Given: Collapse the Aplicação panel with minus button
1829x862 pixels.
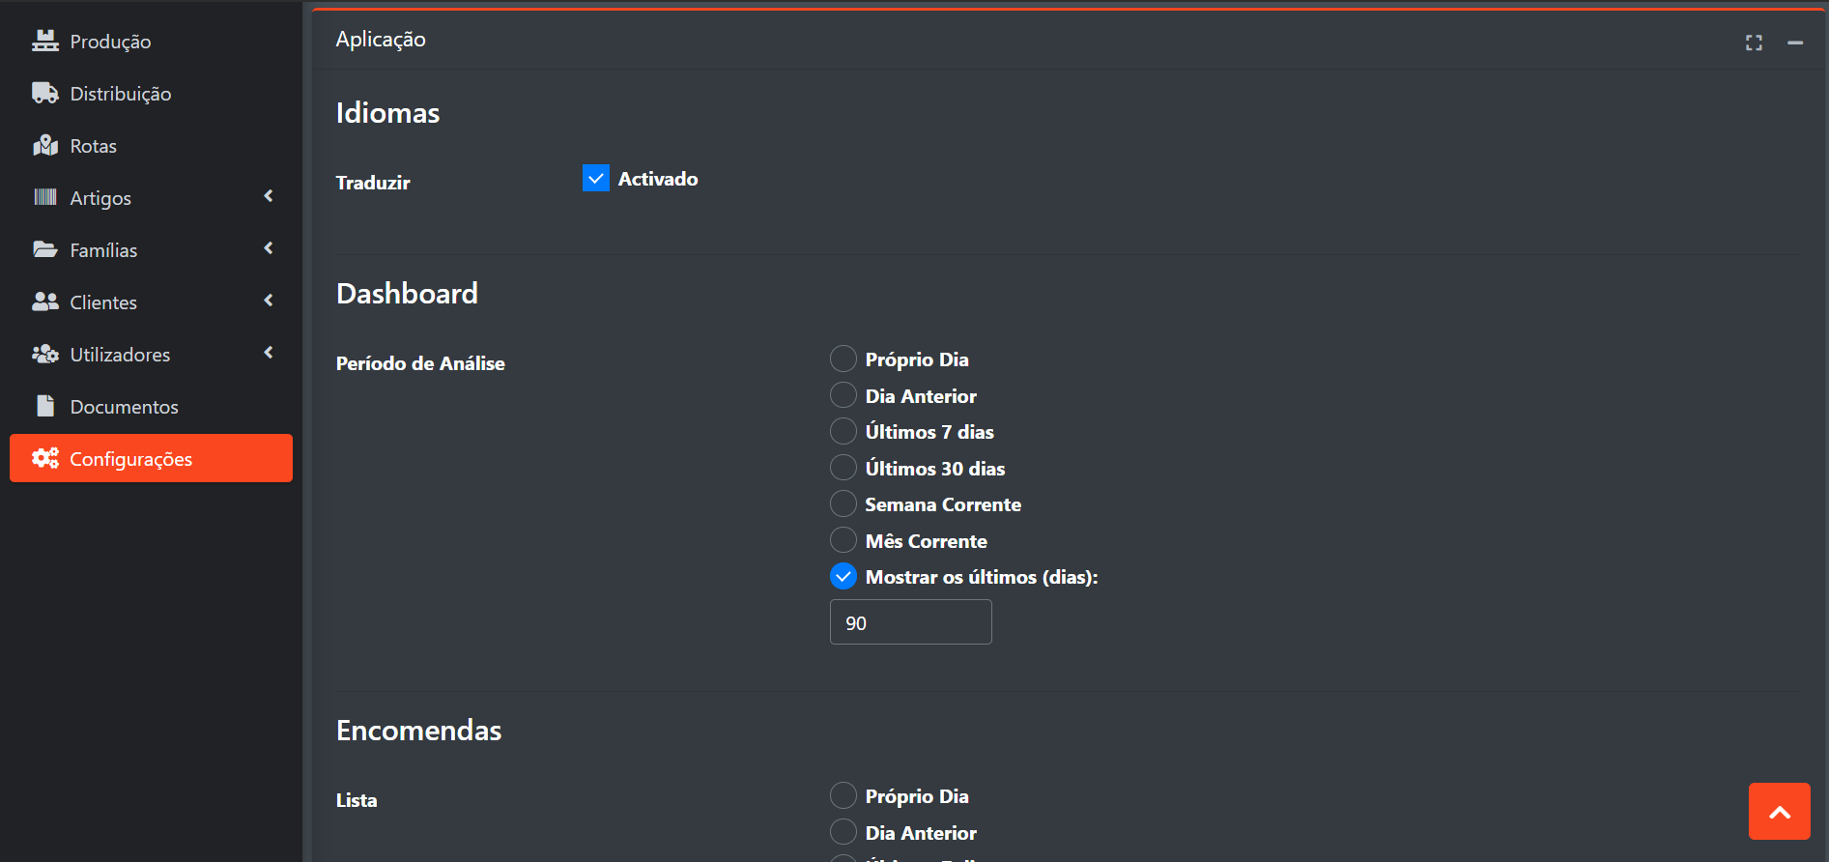Looking at the screenshot, I should 1795,43.
